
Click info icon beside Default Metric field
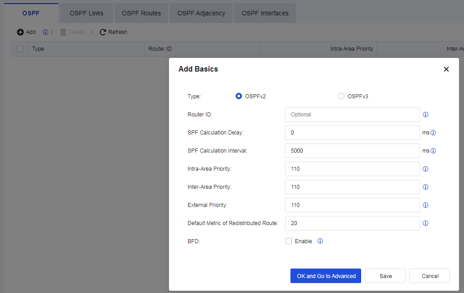pyautogui.click(x=425, y=223)
